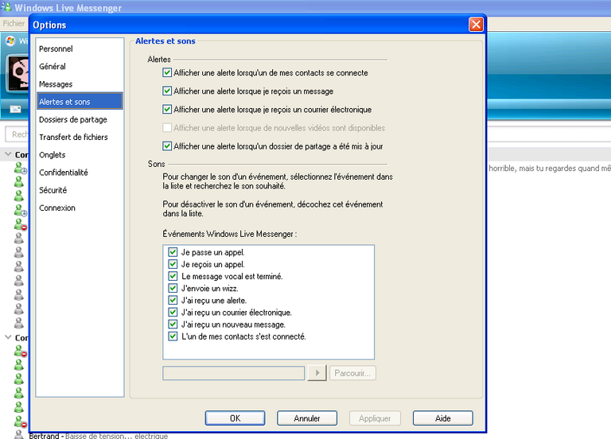Screen dimensions: 611x439
Task: Uncheck 'L'un de mes contacts s'est connecté'
Action: 173,336
